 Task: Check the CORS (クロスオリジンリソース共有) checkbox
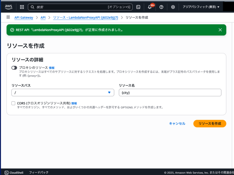coord(13,103)
